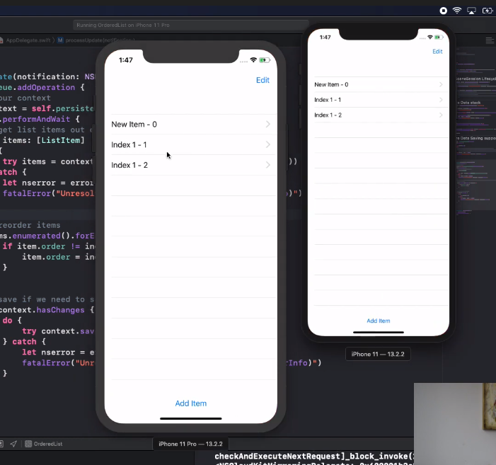
Task: Stop screen recording from the menu bar
Action: point(444,11)
